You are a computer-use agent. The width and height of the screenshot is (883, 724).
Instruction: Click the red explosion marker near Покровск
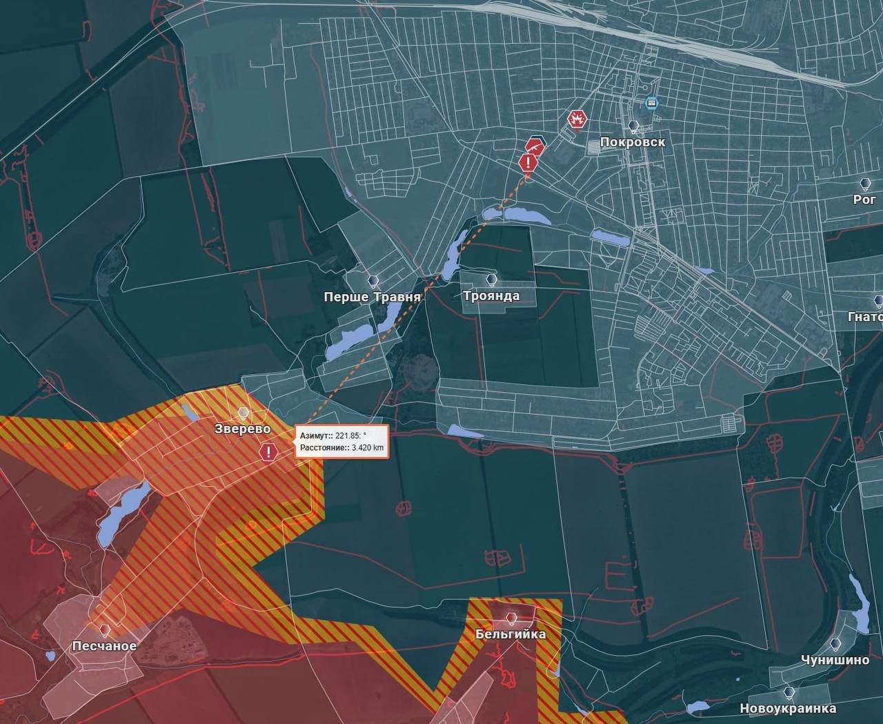point(577,119)
